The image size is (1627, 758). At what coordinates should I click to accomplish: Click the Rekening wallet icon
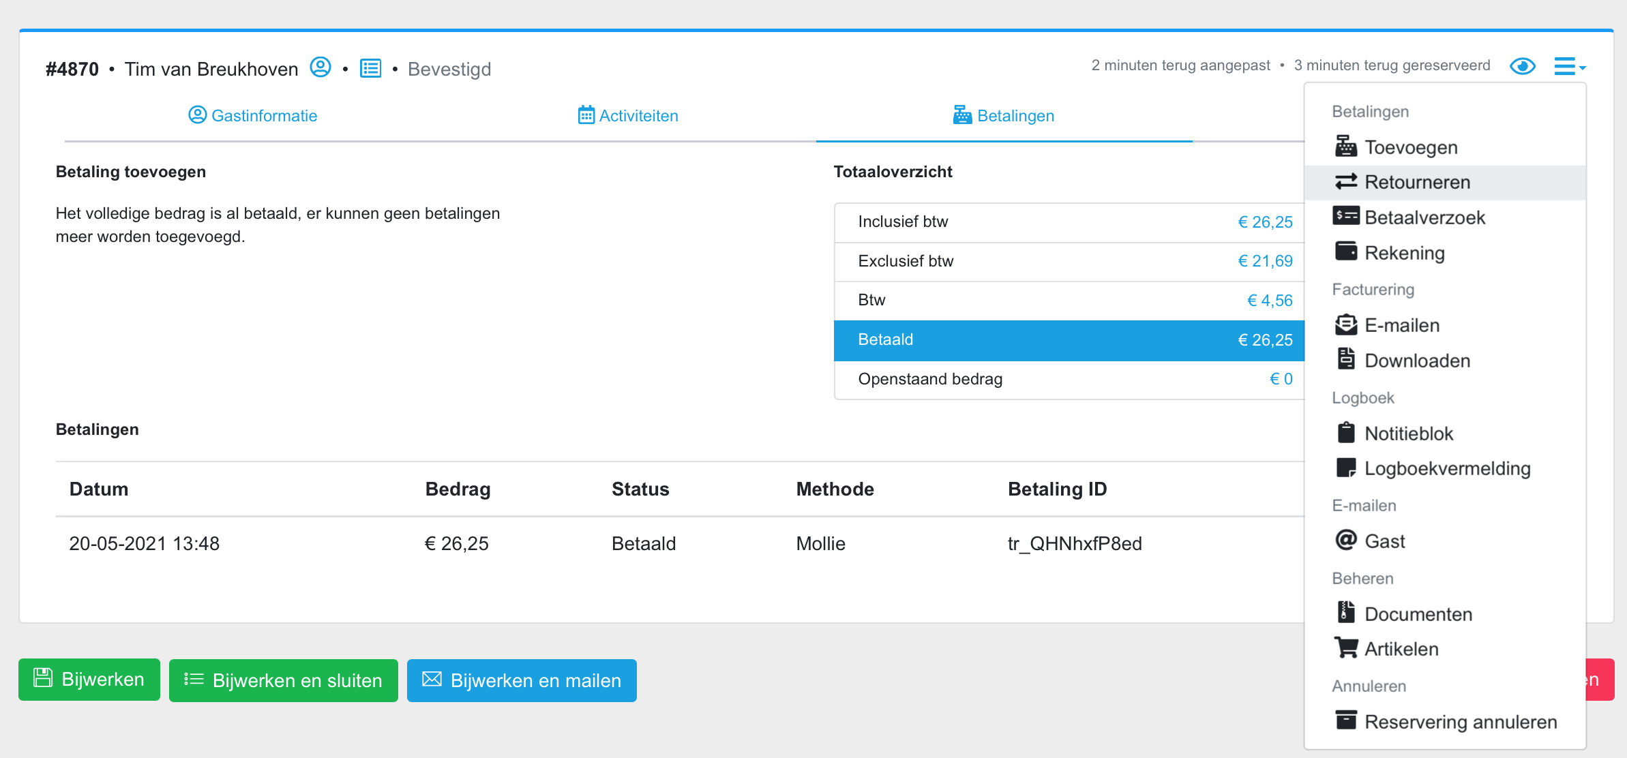[x=1345, y=252]
